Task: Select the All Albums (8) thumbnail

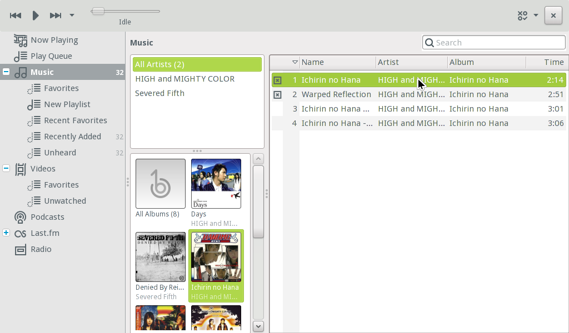Action: pyautogui.click(x=161, y=184)
